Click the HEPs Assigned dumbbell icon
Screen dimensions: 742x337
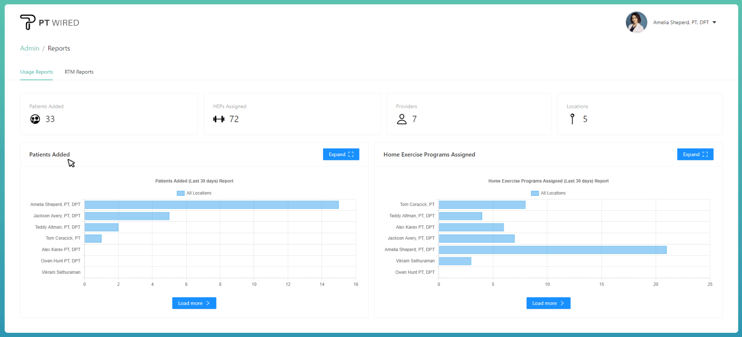coord(219,119)
